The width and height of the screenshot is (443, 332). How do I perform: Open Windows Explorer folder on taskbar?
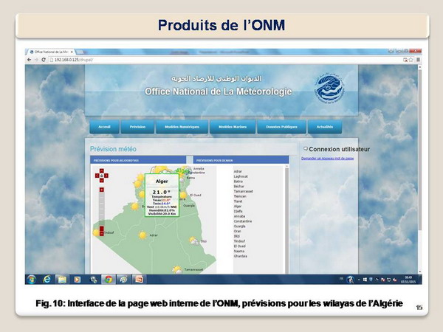[62, 280]
